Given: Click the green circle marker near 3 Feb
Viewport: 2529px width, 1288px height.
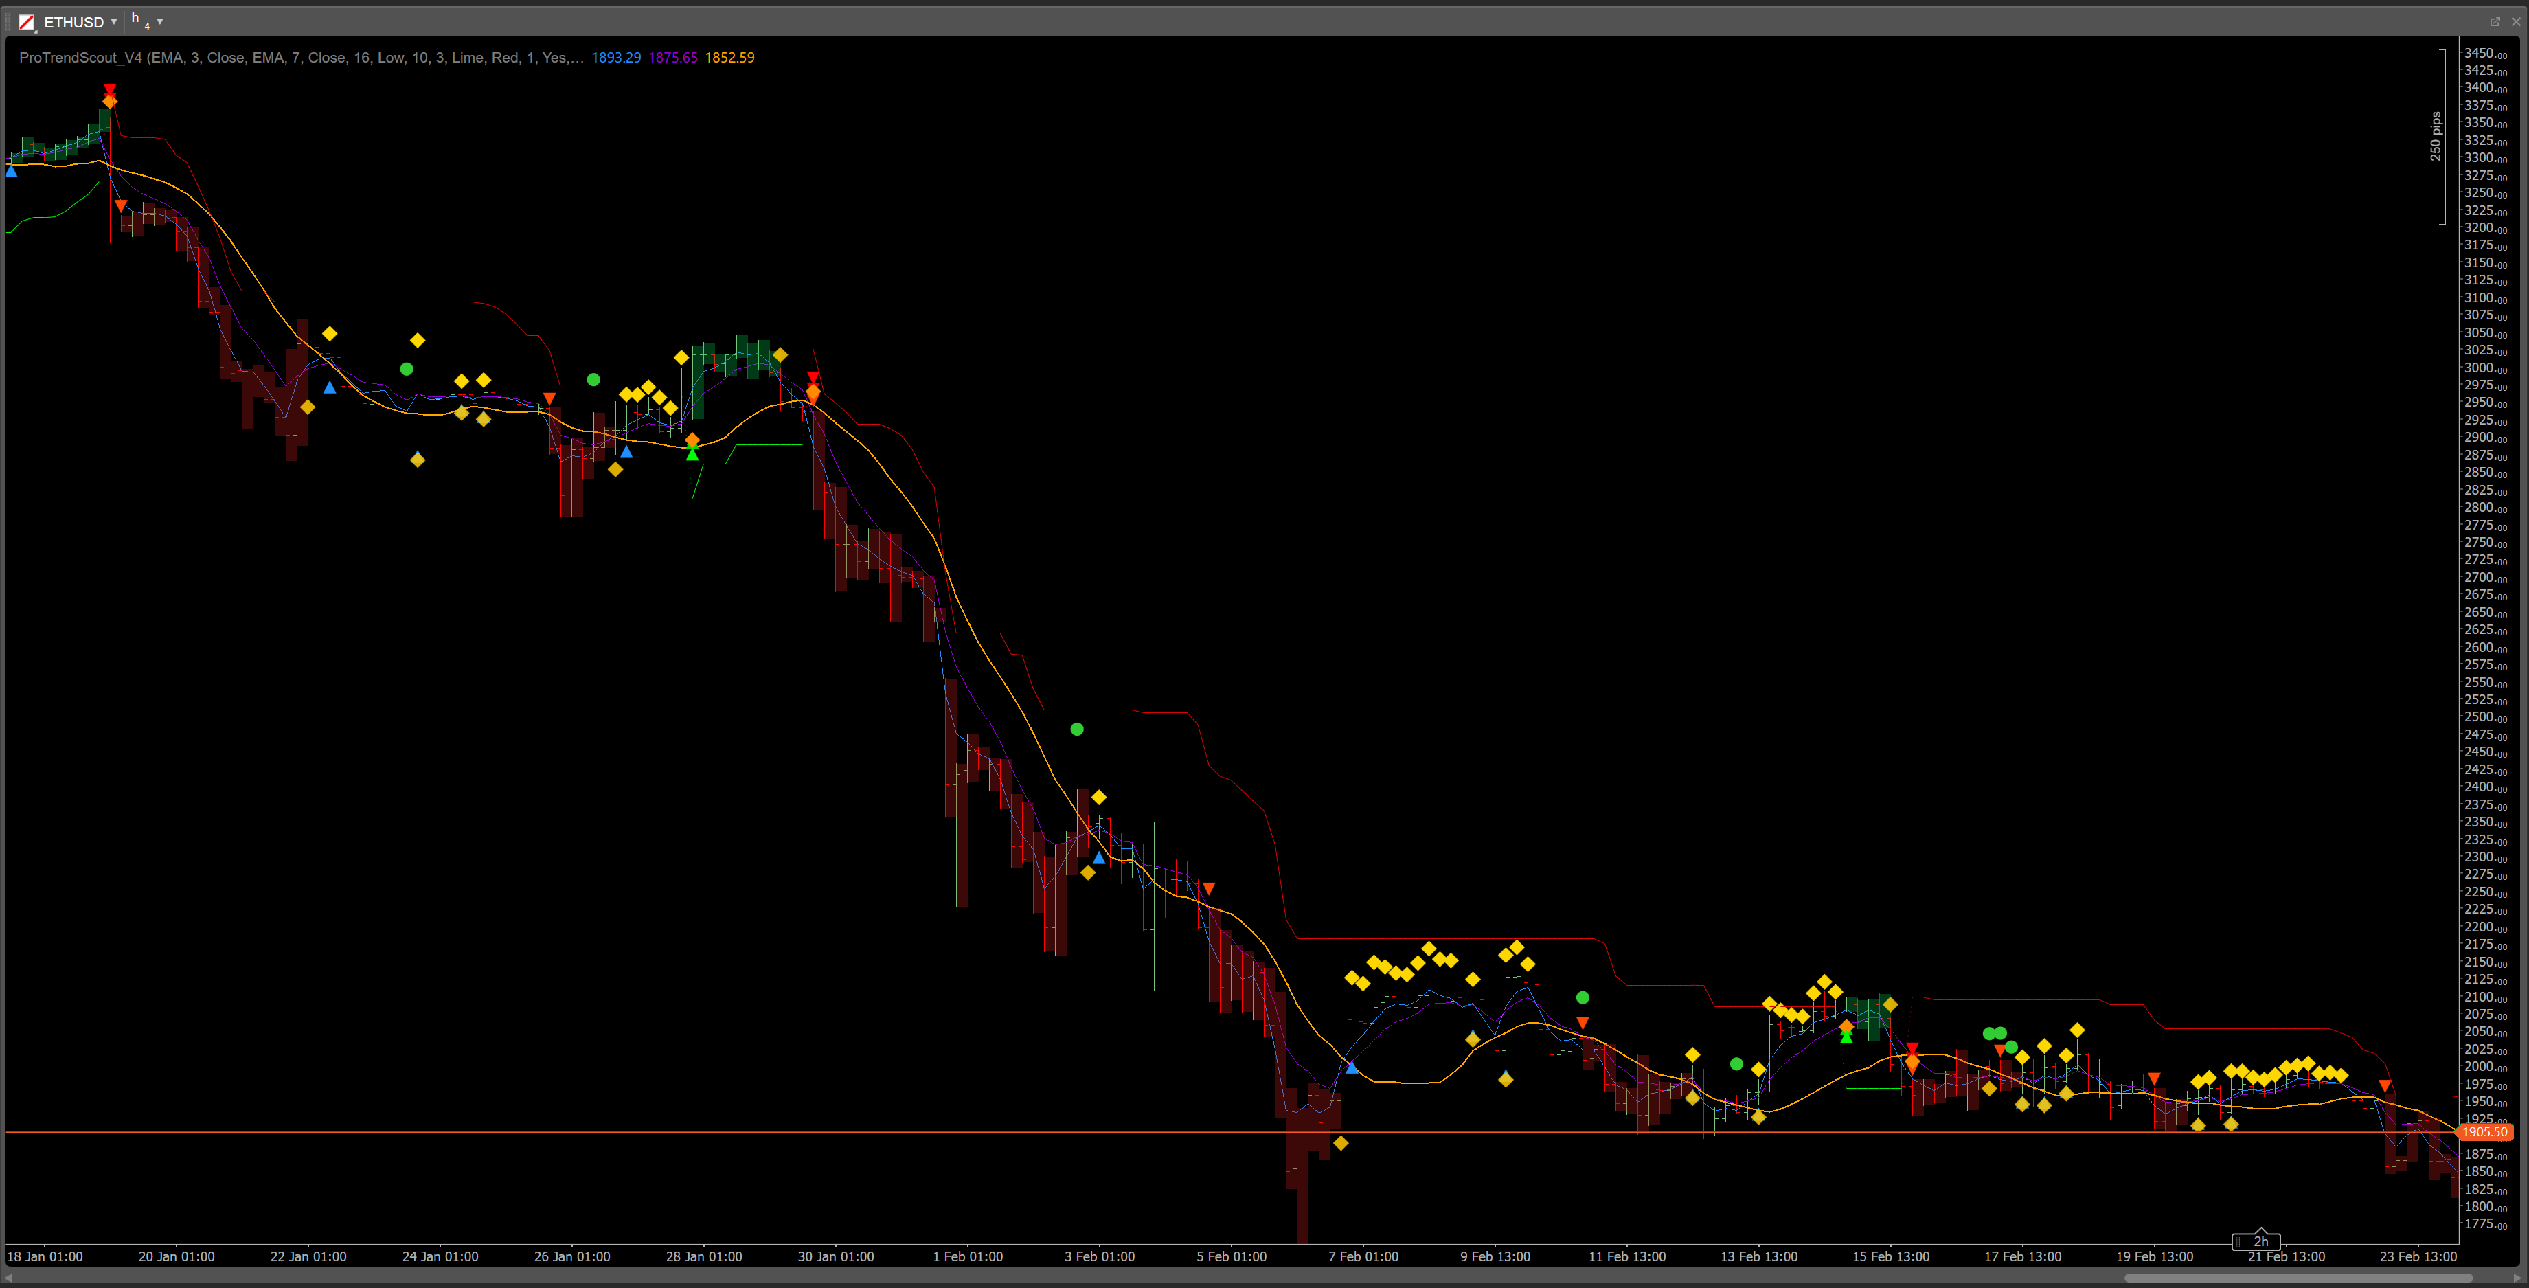Looking at the screenshot, I should coord(1077,730).
